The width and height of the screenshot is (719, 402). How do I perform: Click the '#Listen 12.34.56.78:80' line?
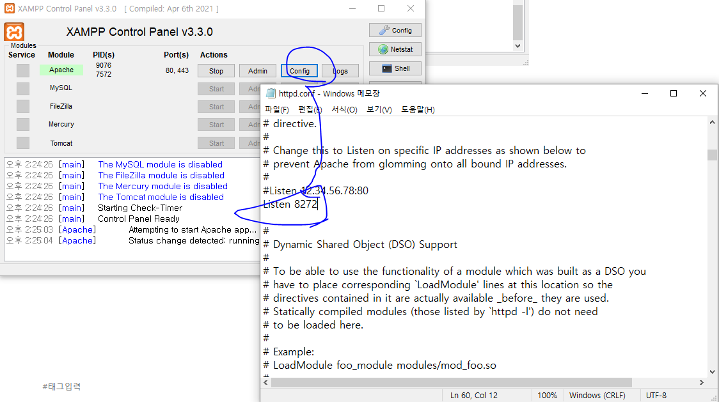(x=315, y=190)
